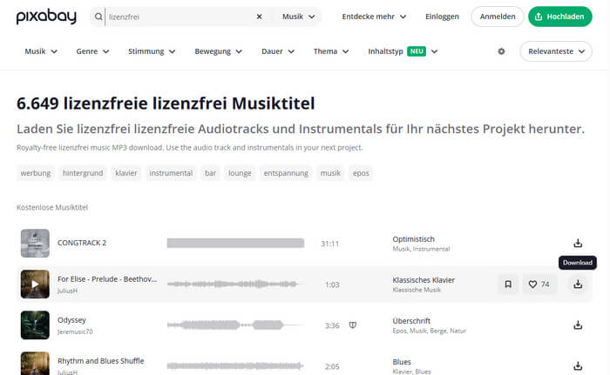Select the hintergrund tag
The image size is (610, 375).
click(x=83, y=173)
